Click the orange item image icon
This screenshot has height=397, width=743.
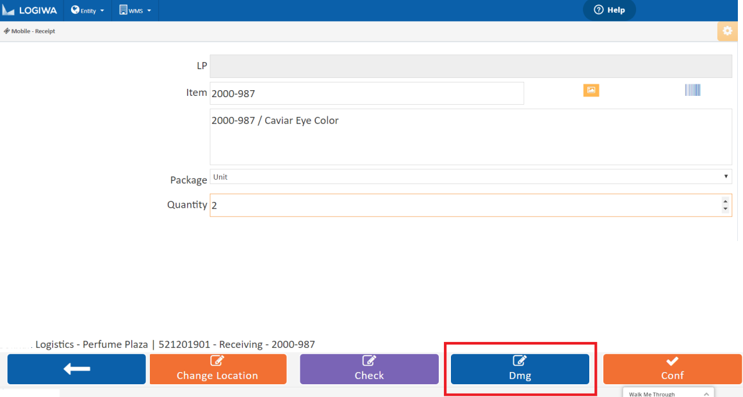tap(591, 91)
